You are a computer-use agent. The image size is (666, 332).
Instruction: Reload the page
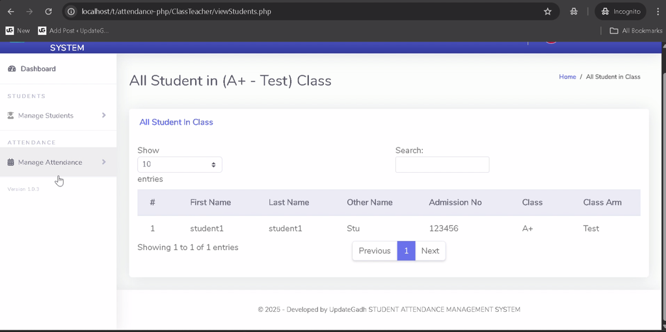tap(48, 12)
